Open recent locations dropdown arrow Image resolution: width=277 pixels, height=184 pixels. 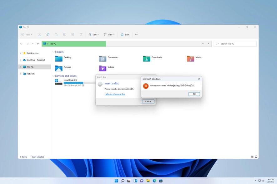tap(33, 44)
